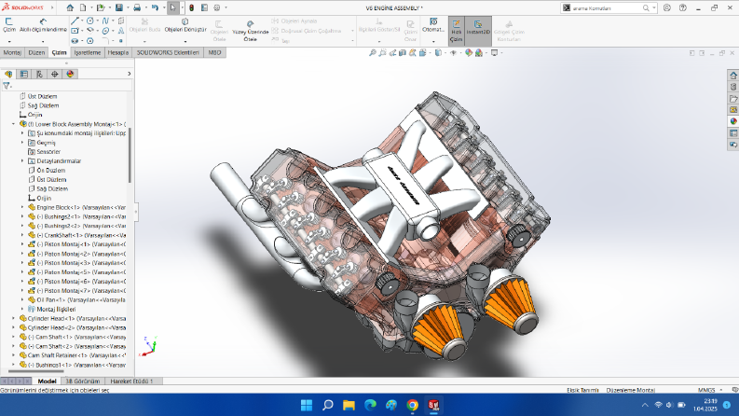Open Google Chrome from the Windows taskbar
Screen dimensions: 739x416
413,405
